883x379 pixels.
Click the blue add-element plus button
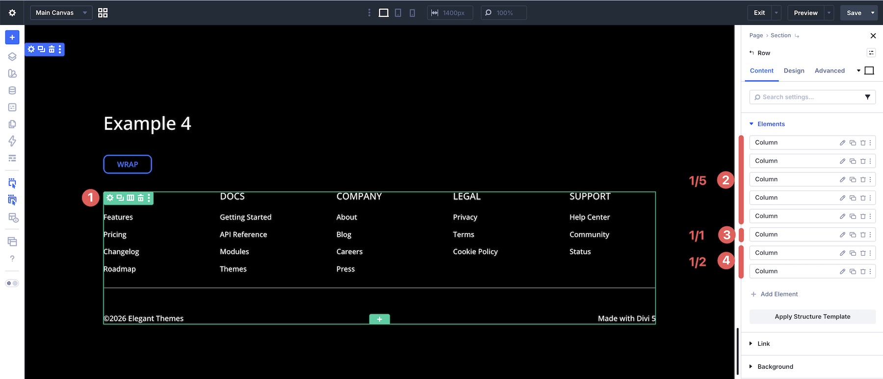[12, 37]
